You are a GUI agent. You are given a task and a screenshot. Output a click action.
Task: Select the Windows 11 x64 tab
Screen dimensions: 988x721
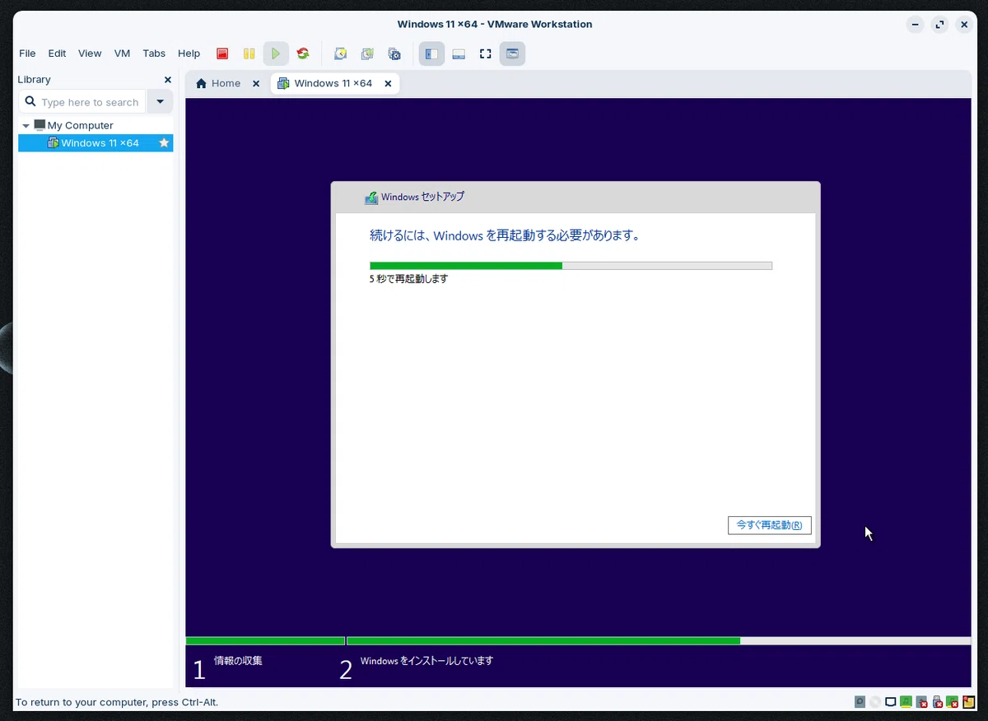[x=334, y=83]
